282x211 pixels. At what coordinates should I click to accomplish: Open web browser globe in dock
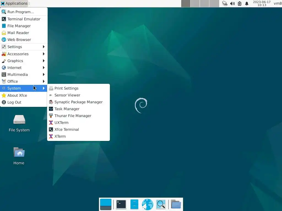tap(148, 204)
